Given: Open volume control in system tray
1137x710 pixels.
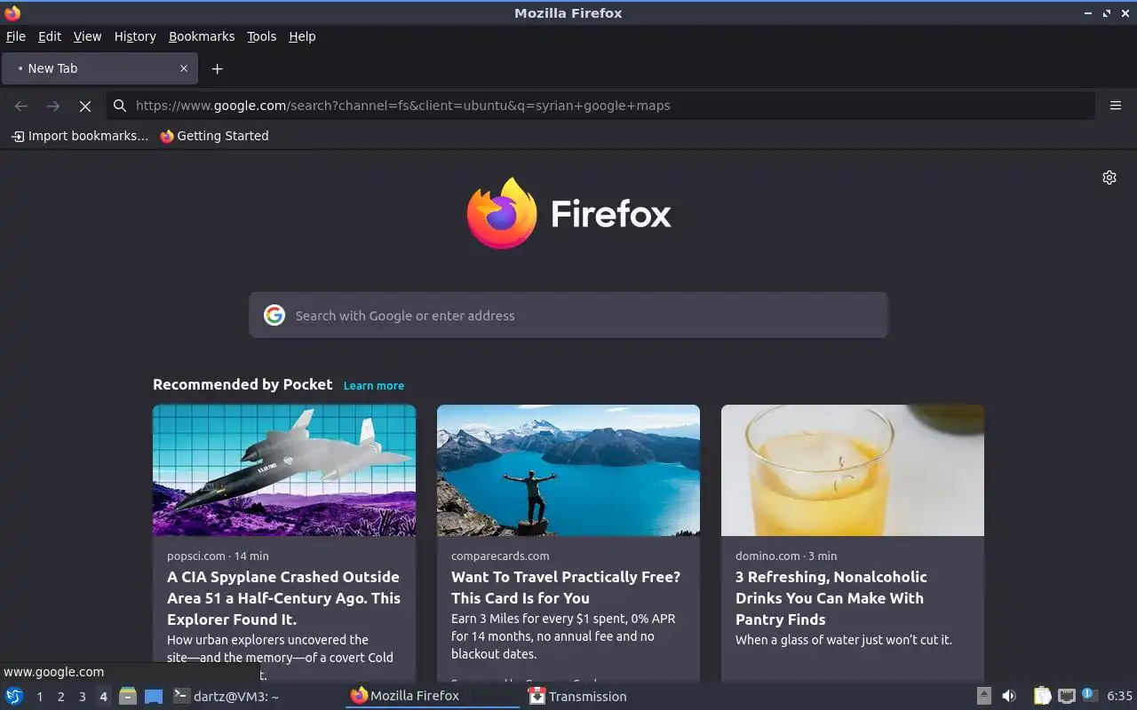Looking at the screenshot, I should (x=1009, y=696).
